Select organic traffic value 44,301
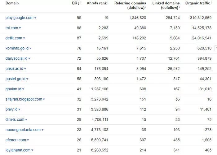The height and width of the screenshot is (155, 217). pyautogui.click(x=206, y=79)
